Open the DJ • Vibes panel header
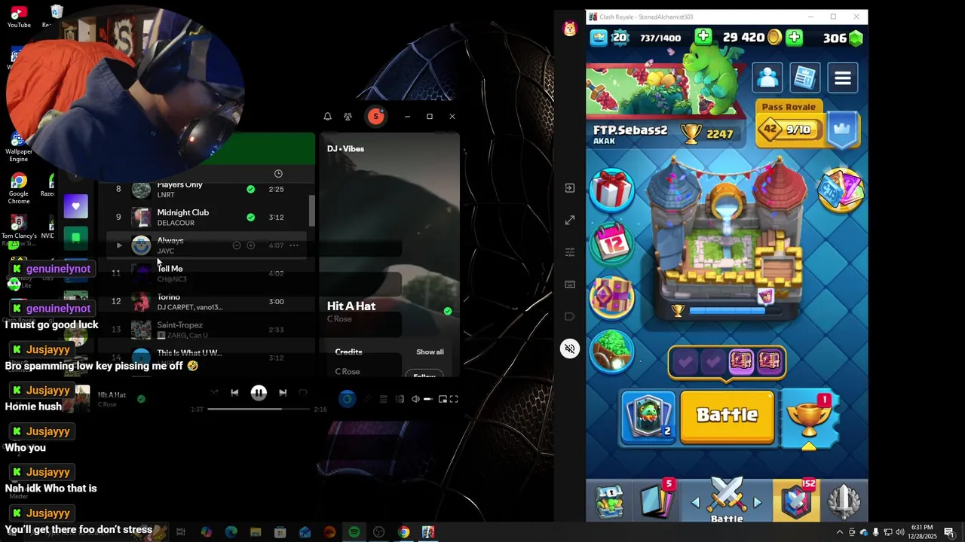This screenshot has width=965, height=542. (x=345, y=149)
